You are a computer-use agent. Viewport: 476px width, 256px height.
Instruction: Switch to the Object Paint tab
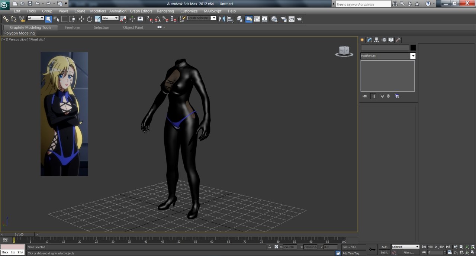click(x=133, y=27)
